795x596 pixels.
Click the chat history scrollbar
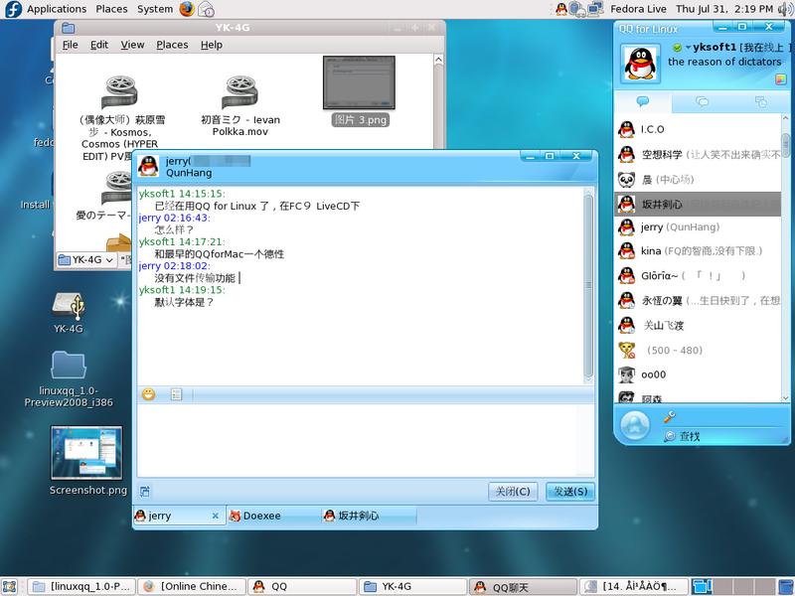point(588,285)
